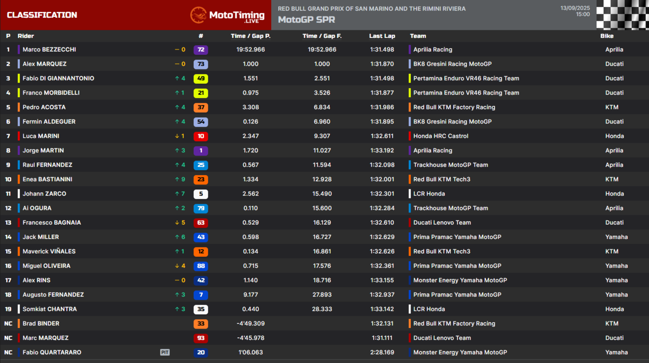This screenshot has height=363, width=649.
Task: Click the white number 5 badge
Action: point(201,194)
